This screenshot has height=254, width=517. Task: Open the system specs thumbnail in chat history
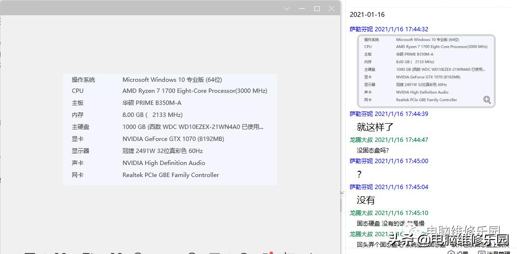point(426,71)
